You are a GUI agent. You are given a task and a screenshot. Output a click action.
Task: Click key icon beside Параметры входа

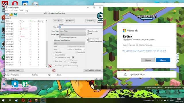[125, 74]
